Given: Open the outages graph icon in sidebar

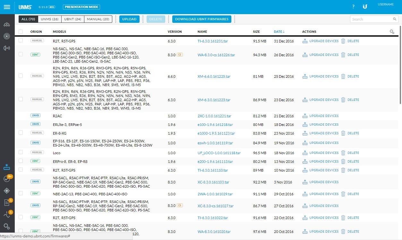Looking at the screenshot, I should [x=7, y=214].
